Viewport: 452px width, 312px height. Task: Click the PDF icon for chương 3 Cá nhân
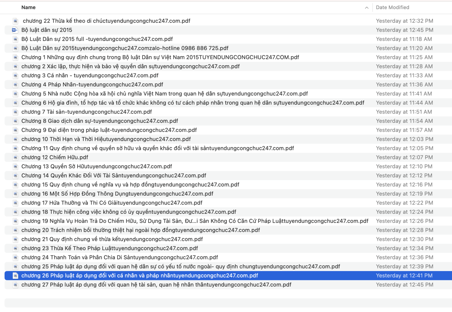click(16, 75)
